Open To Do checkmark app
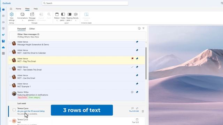This screenshot has height=125, width=223. [x=3, y=35]
